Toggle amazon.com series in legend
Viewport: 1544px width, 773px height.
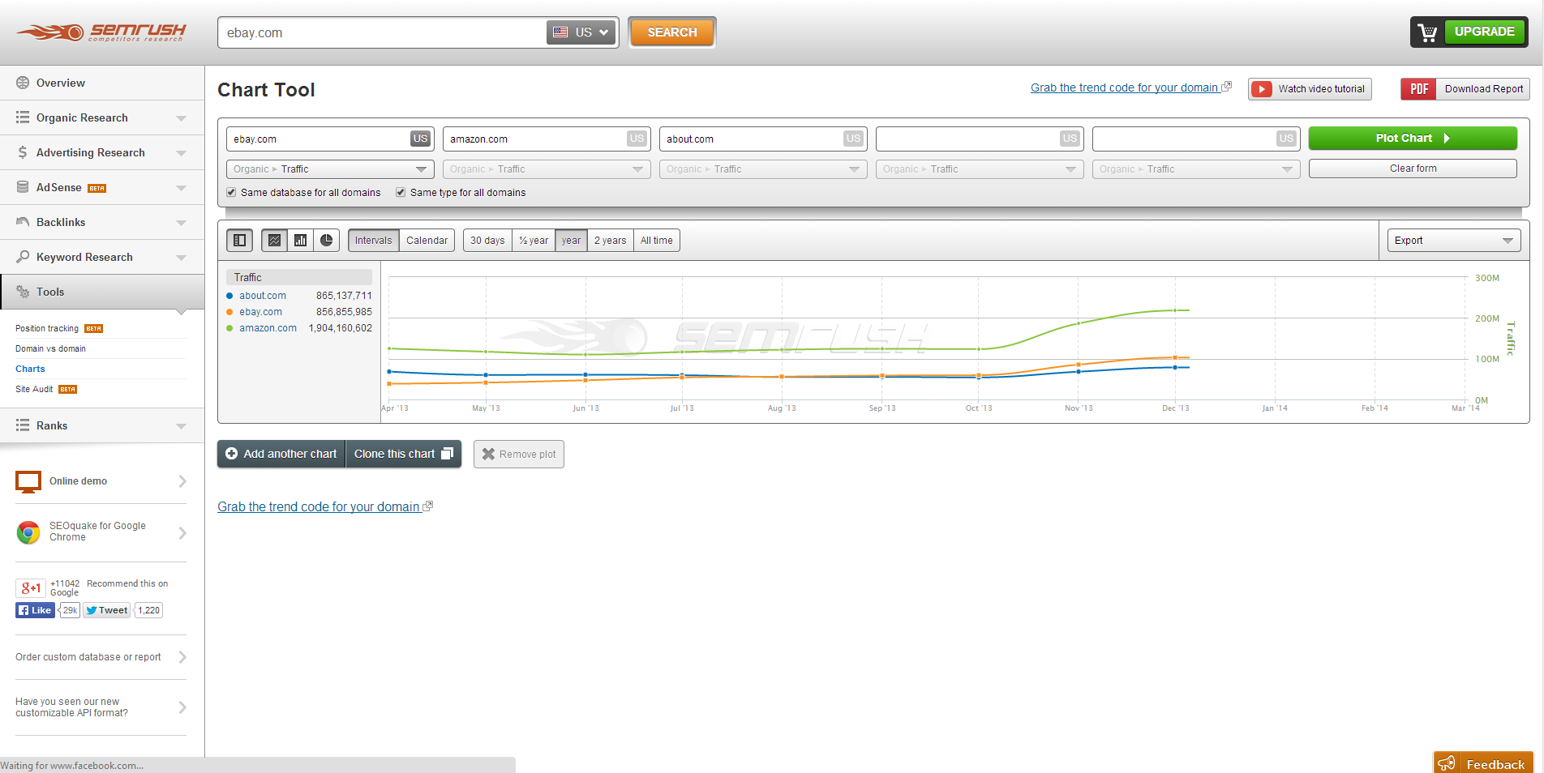(x=268, y=328)
